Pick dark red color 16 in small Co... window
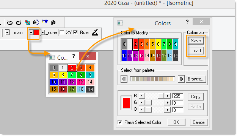 click(x=63, y=89)
